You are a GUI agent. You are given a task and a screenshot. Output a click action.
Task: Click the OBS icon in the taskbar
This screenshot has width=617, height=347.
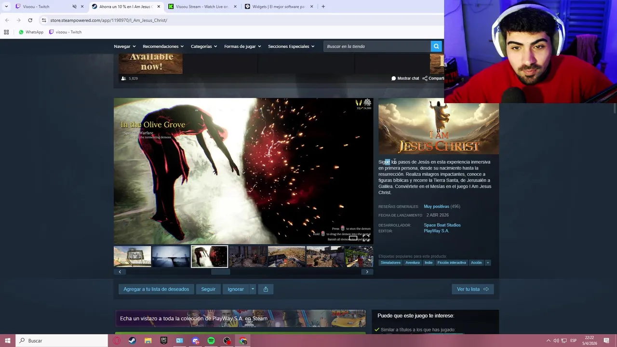[x=227, y=341]
